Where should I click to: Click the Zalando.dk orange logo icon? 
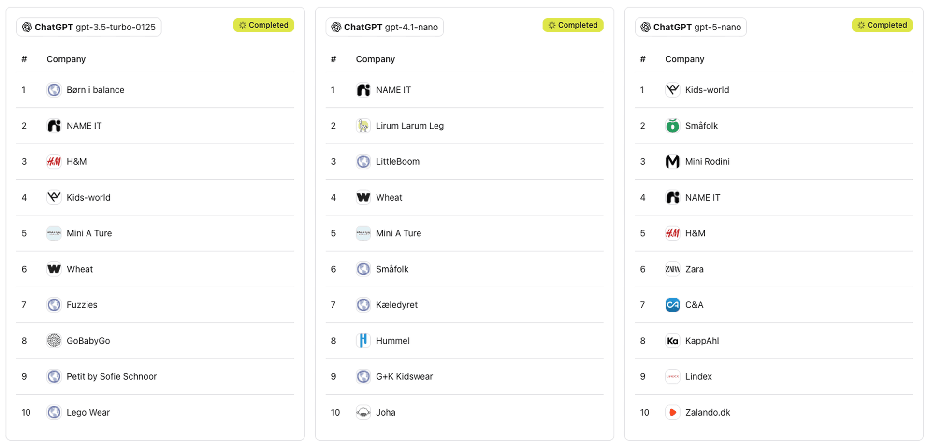click(672, 412)
